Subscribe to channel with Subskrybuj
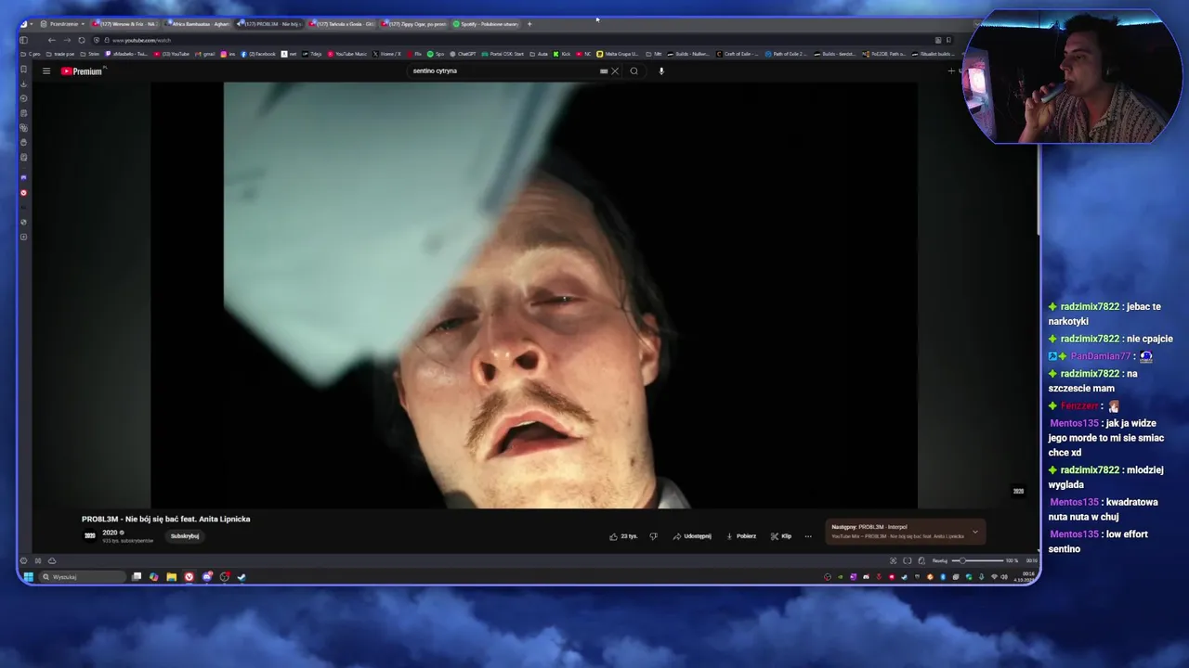Screen dimensions: 1189x668 point(185,536)
